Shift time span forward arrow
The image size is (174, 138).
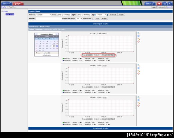[107, 15]
